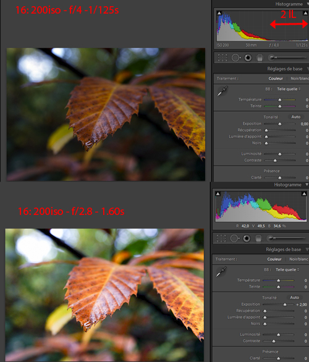
Task: Click Luminosité slider in upper panel
Action: tap(280, 154)
